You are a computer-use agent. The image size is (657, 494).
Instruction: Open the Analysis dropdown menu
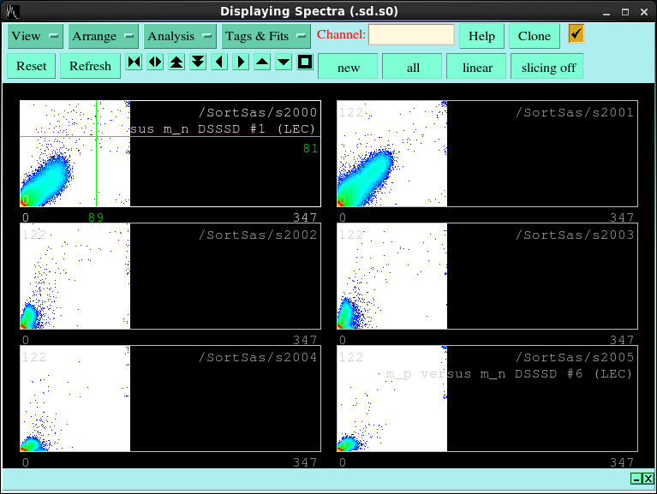click(x=180, y=36)
